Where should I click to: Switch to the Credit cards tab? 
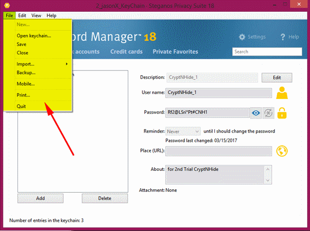point(126,51)
